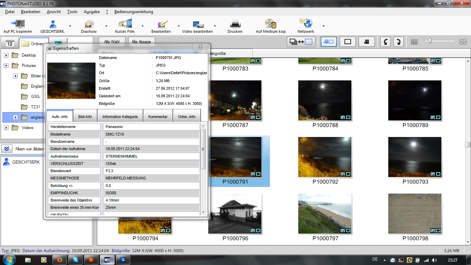
Task: Open the Bearbeiten dropdown arrow
Action: tap(179, 26)
